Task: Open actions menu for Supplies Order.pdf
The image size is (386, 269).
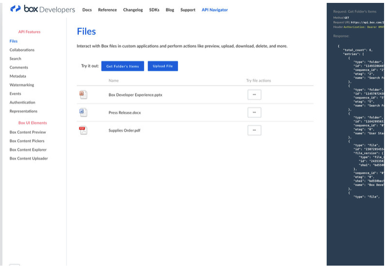Action: pyautogui.click(x=254, y=130)
